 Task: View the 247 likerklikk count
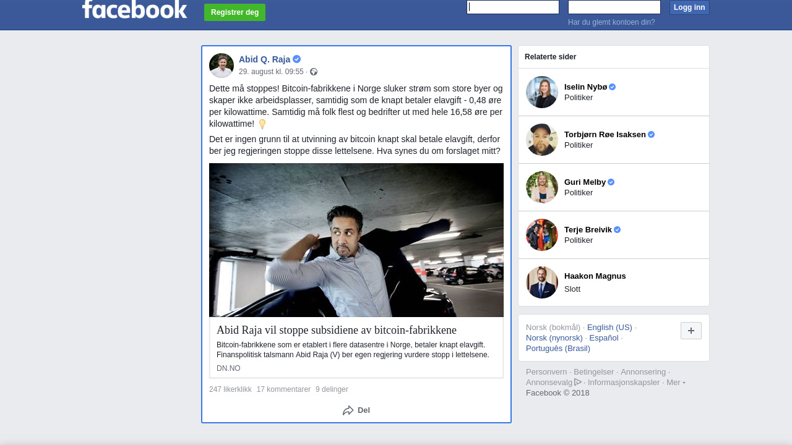click(230, 389)
